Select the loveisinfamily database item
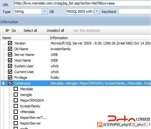This screenshot has width=151, height=129. point(30,106)
